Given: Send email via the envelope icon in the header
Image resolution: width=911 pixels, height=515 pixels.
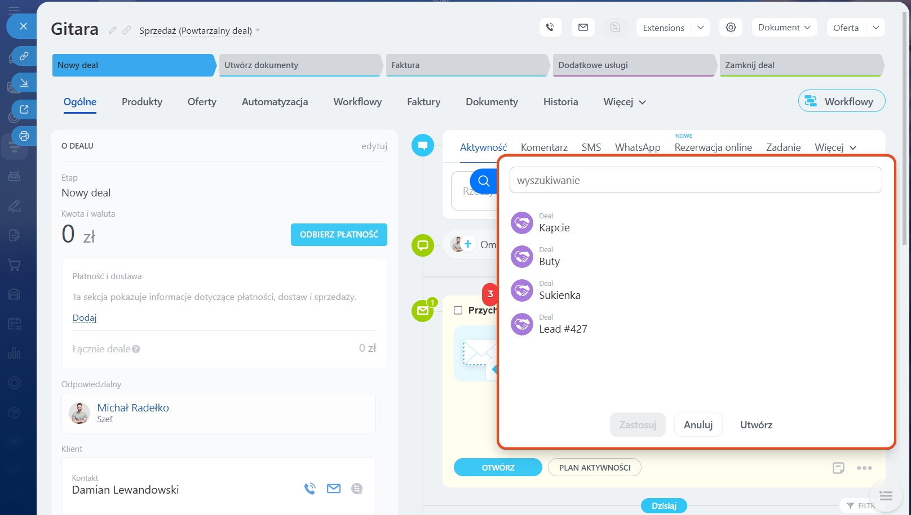Looking at the screenshot, I should pyautogui.click(x=583, y=27).
